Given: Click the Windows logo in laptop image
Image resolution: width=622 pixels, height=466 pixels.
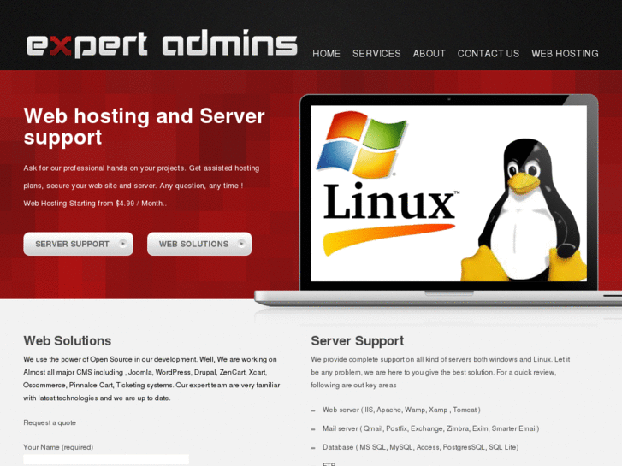Looking at the screenshot, I should (x=361, y=144).
